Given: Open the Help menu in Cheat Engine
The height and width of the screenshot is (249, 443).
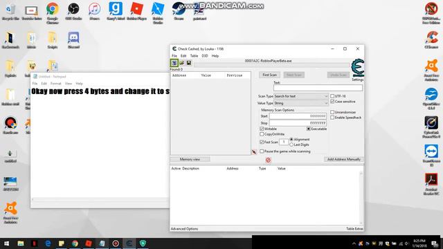Looking at the screenshot, I should click(215, 56).
